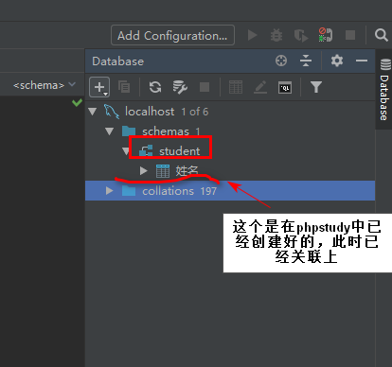This screenshot has width=392, height=367.
Task: Hide the Database panel with minus icon
Action: point(362,61)
